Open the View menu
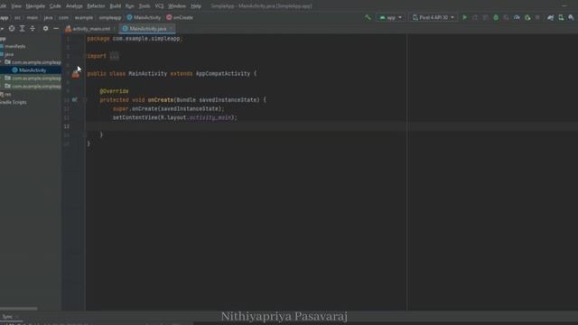Screen dimensions: 578x325 tap(16, 6)
